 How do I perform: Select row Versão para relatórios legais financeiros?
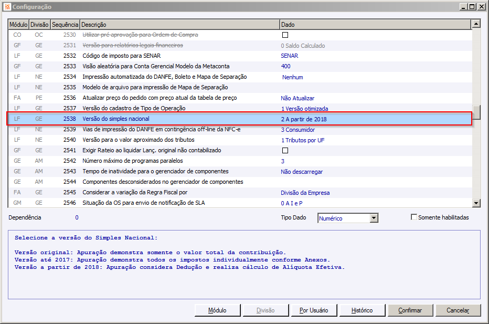click(240, 46)
